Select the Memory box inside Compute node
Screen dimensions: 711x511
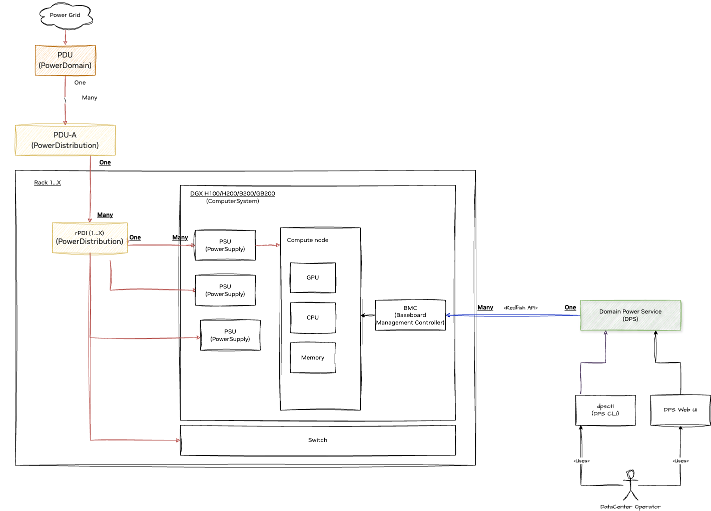pos(313,357)
